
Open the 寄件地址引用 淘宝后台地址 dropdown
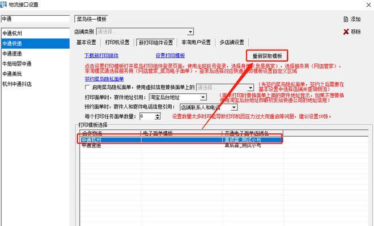coord(203,97)
